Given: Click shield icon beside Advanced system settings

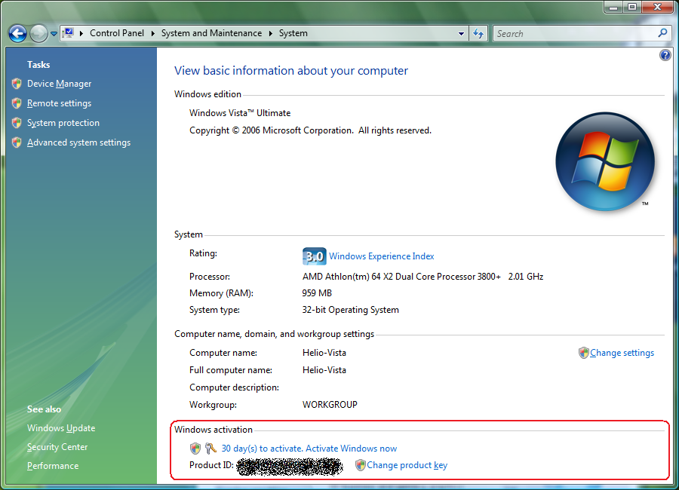Looking at the screenshot, I should coord(17,142).
